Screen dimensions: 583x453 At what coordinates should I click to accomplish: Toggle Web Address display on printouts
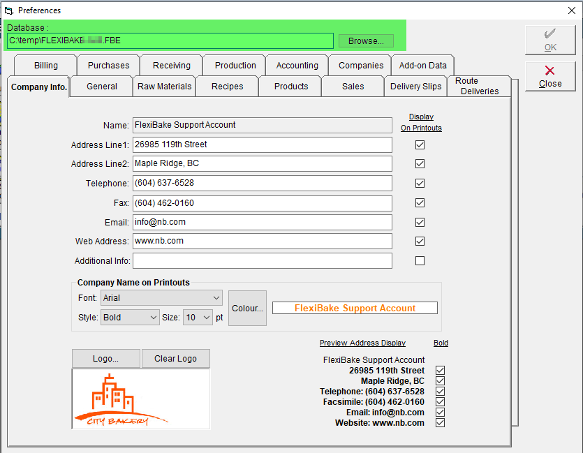[420, 242]
